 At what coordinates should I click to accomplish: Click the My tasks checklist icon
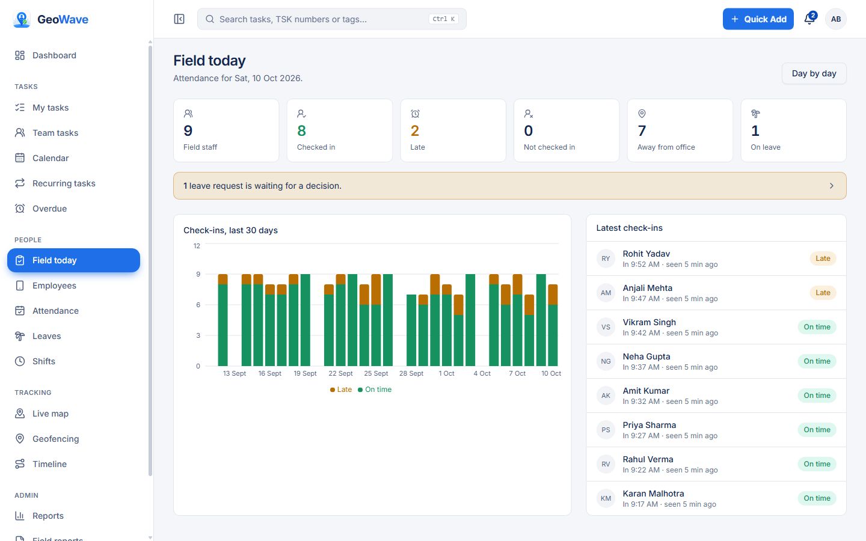pos(20,108)
